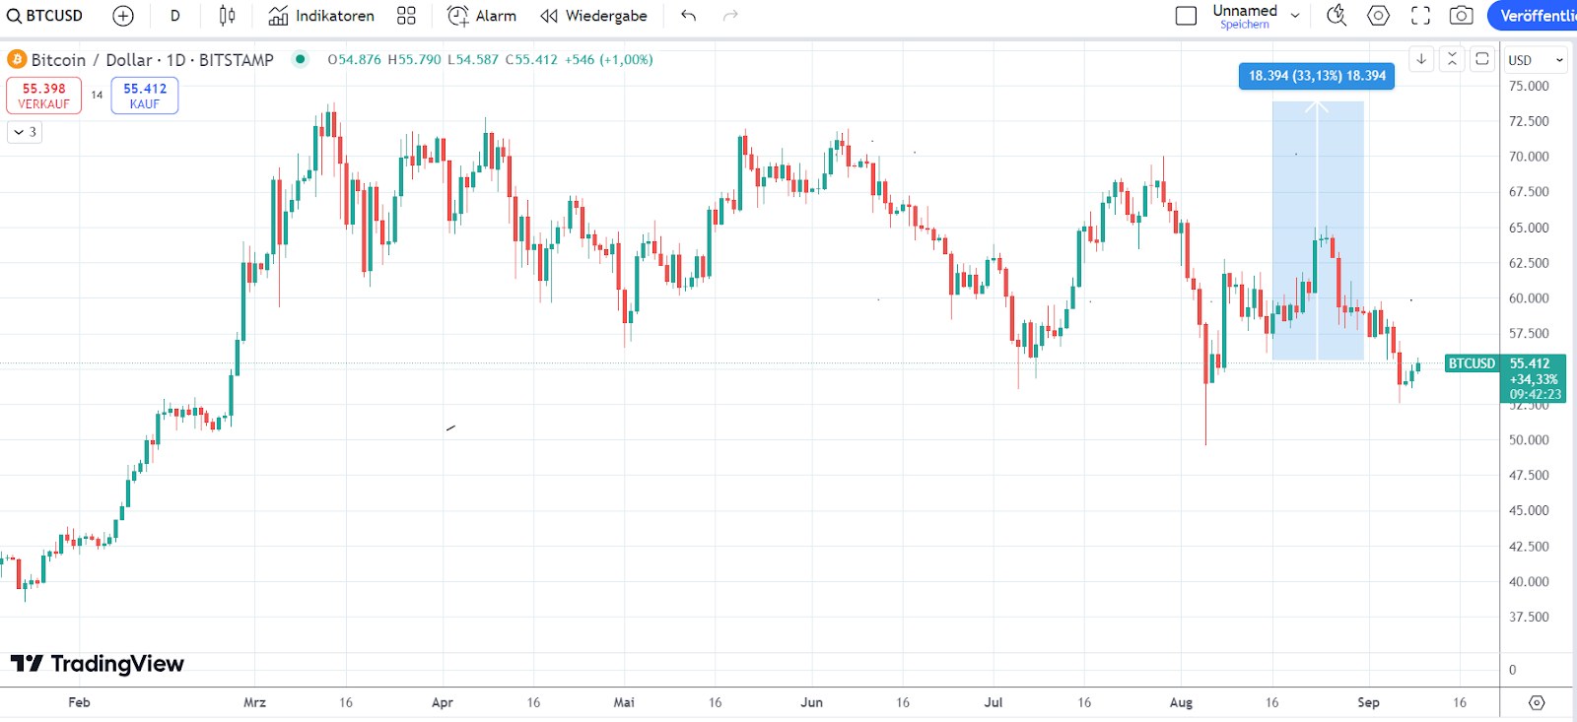Click the TradingView logo
1577x722 pixels.
tap(97, 663)
